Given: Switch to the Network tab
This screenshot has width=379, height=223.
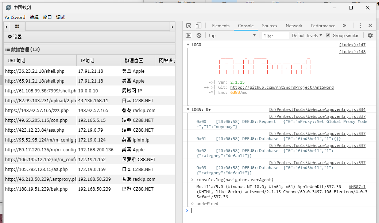Looking at the screenshot, I should click(x=294, y=26).
